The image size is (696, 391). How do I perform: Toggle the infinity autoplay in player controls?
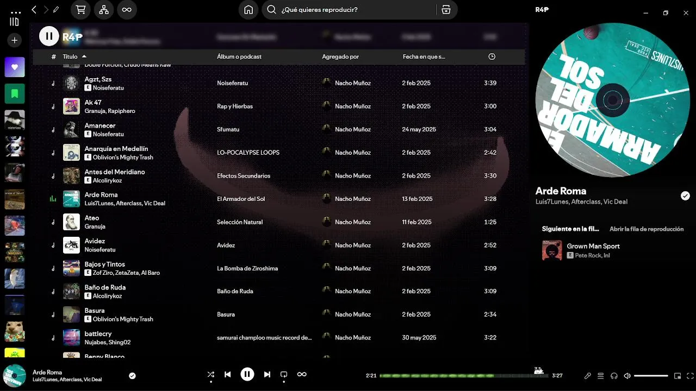(x=302, y=374)
